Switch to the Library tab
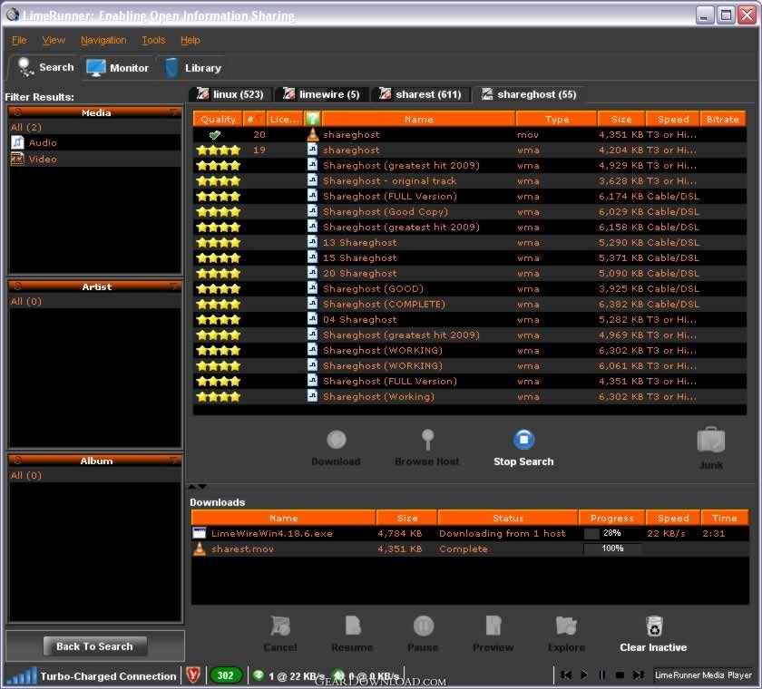 click(193, 68)
